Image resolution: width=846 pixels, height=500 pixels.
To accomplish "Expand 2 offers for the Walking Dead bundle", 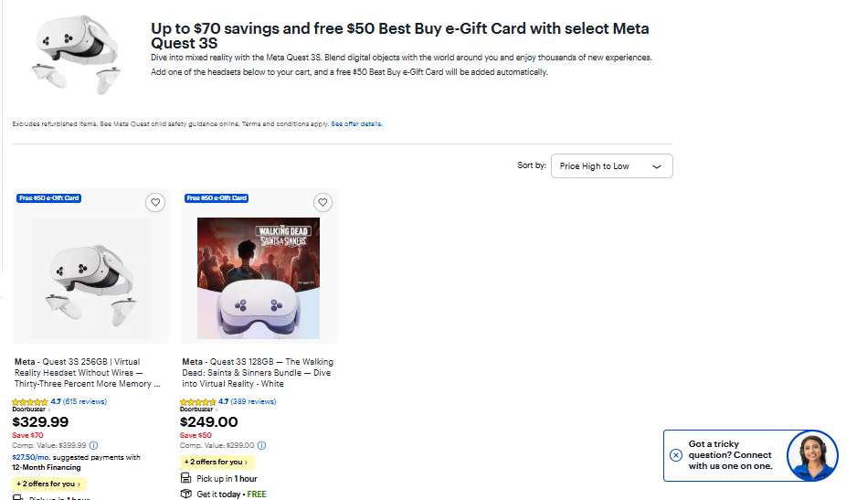I will pos(217,463).
